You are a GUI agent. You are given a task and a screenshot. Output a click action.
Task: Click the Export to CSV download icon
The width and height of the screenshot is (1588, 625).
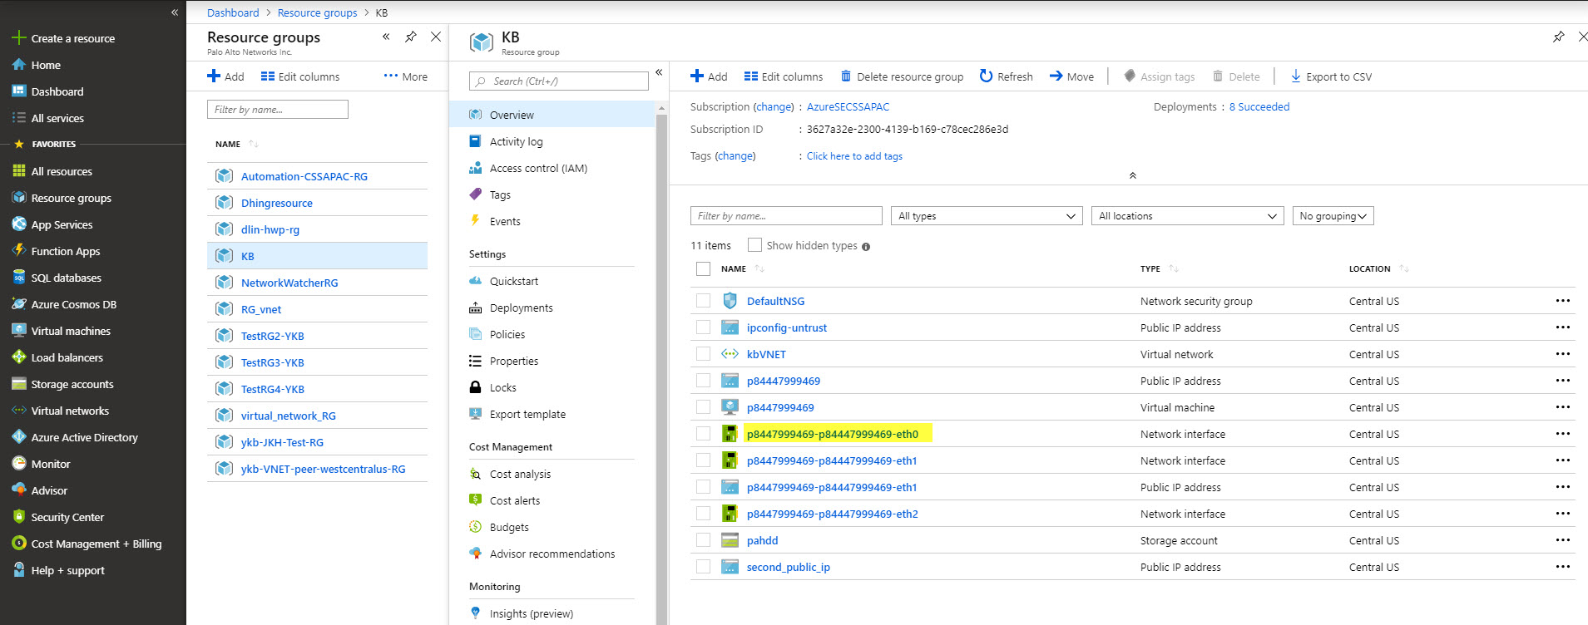(x=1295, y=76)
